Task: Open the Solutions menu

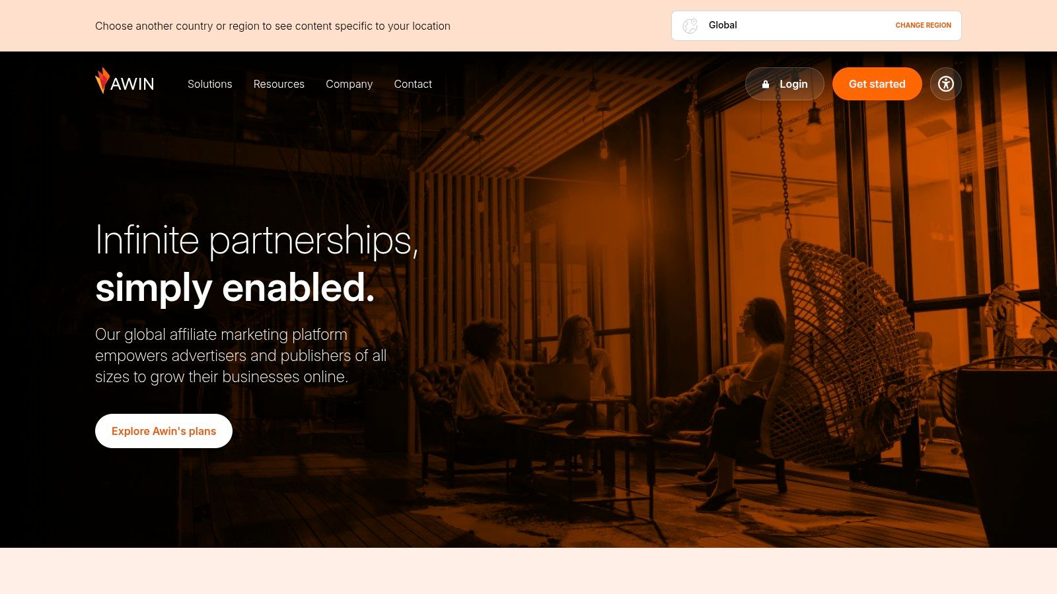Action: point(209,84)
